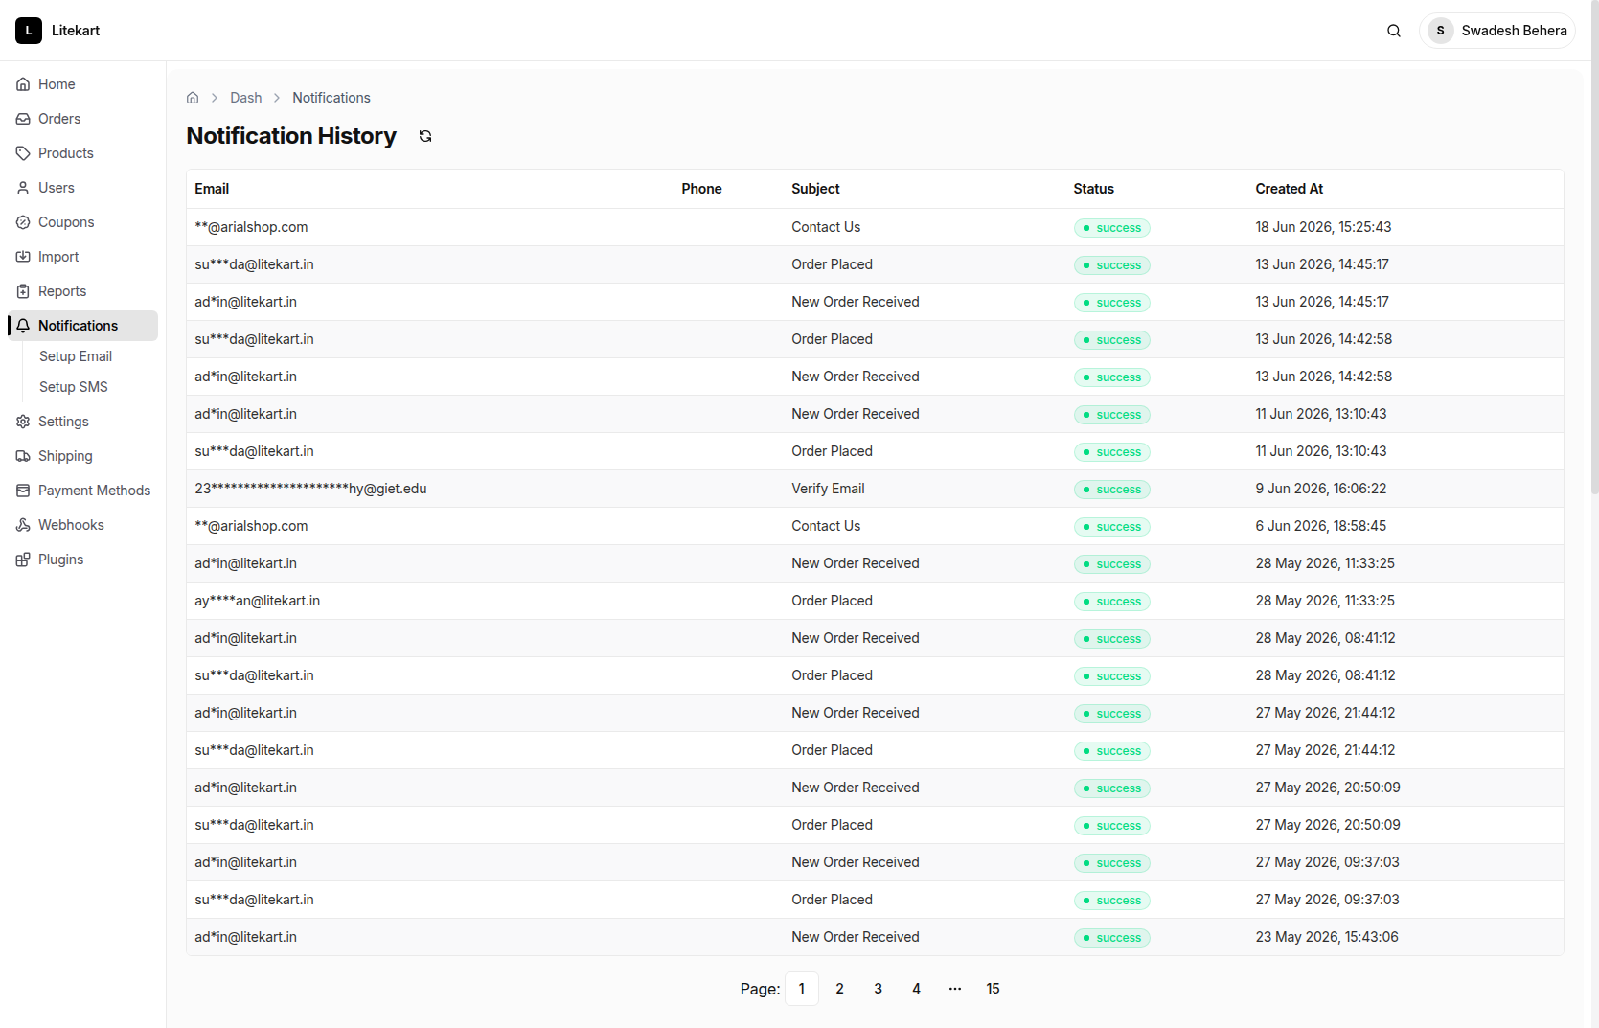Viewport: 1599px width, 1028px height.
Task: Click the Status column header
Action: [x=1094, y=189]
